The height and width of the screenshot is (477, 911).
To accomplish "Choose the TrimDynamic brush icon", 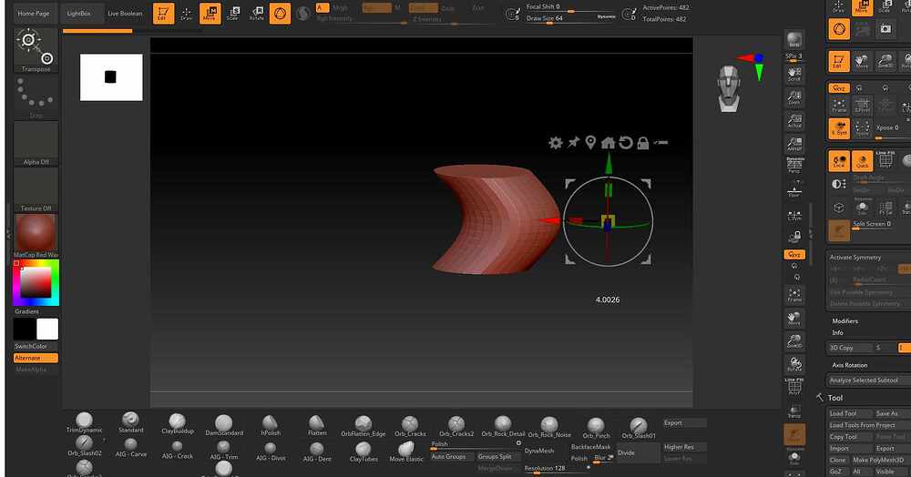I will pyautogui.click(x=84, y=422).
